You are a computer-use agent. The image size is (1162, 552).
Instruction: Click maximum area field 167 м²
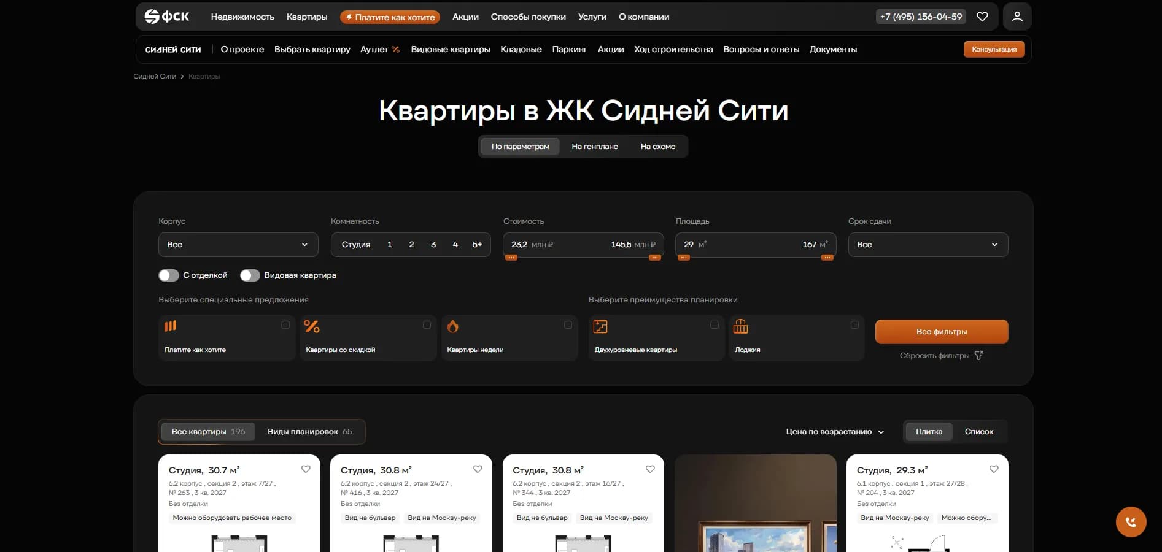pyautogui.click(x=815, y=245)
